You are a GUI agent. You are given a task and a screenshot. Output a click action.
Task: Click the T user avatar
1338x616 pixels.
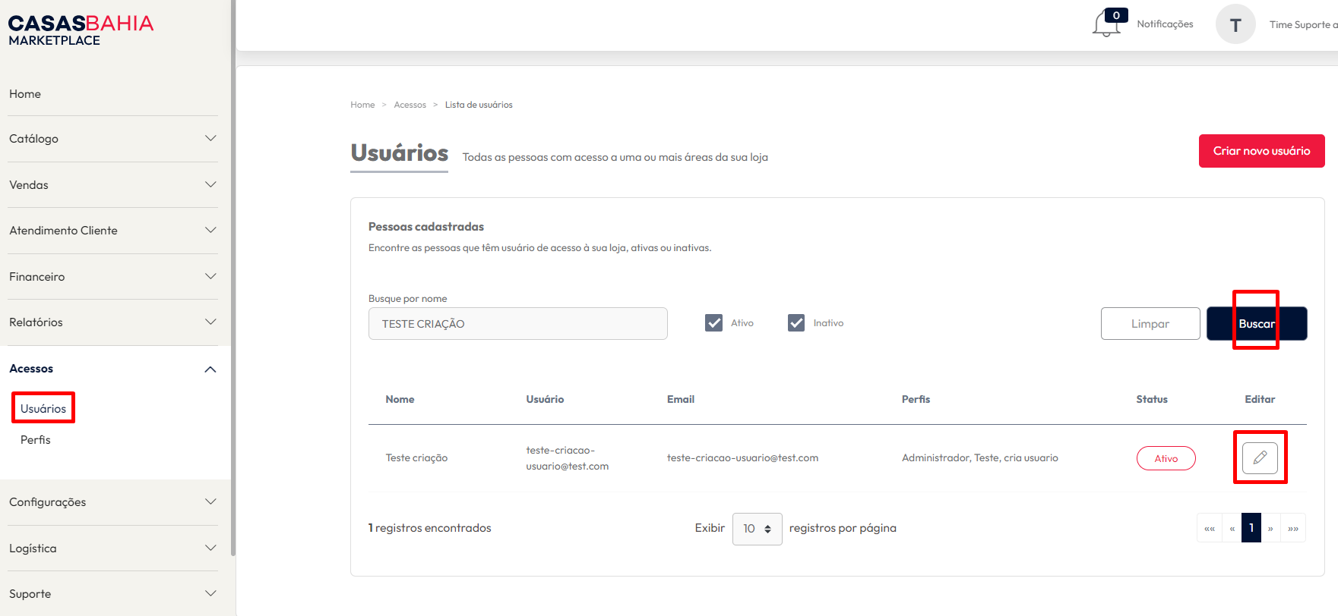(1235, 24)
